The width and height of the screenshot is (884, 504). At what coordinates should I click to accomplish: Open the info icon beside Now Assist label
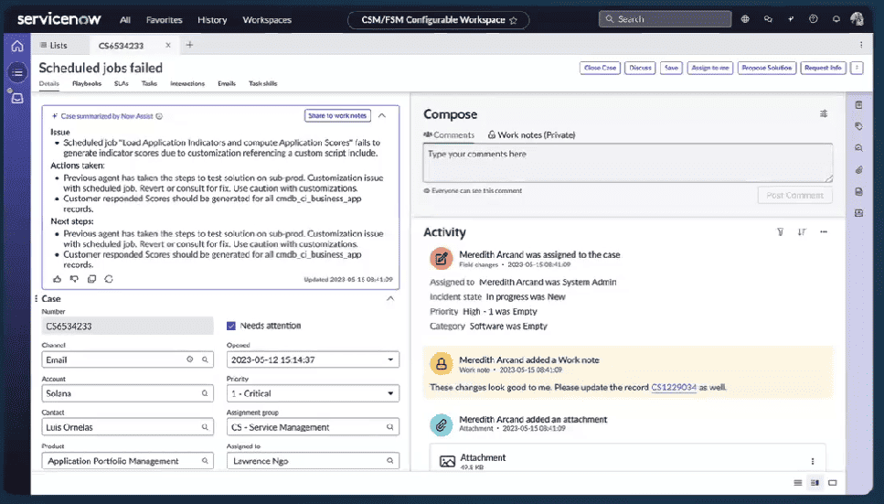(159, 116)
